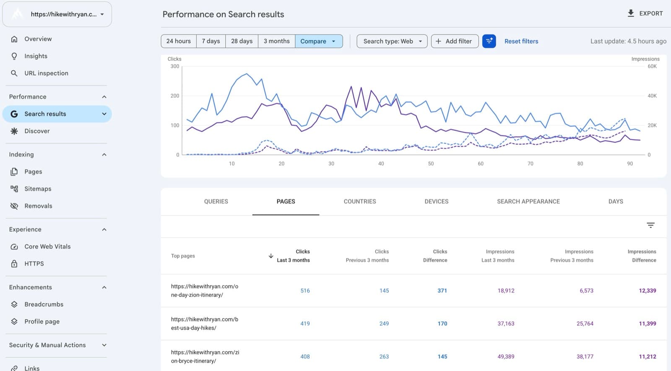The height and width of the screenshot is (371, 671).
Task: Expand the Search results sub-menu chevron
Action: 104,114
